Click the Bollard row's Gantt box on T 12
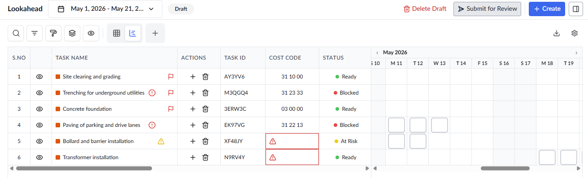 click(x=418, y=141)
